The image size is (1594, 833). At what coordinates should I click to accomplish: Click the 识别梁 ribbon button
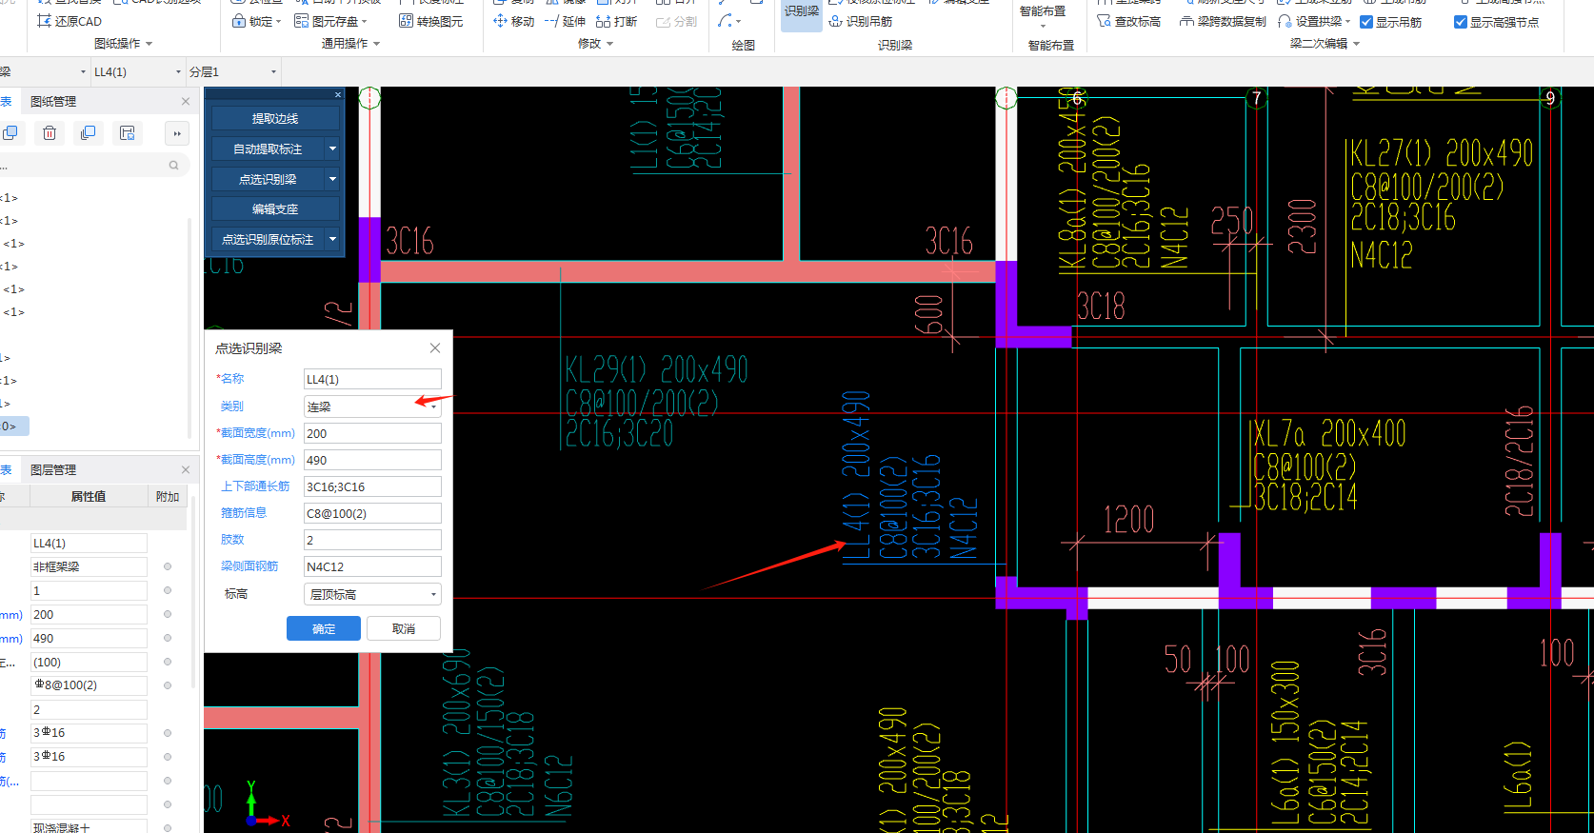pos(802,15)
